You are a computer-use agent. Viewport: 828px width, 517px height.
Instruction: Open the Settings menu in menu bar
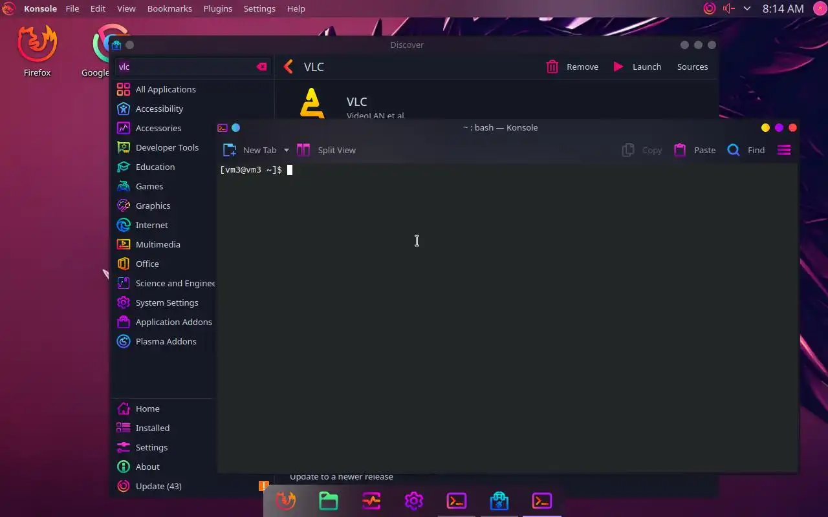259,8
